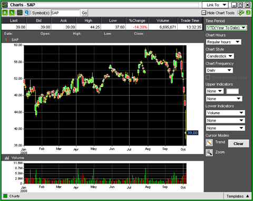Click the Trade Time column header
The image size is (253, 201).
pyautogui.click(x=190, y=21)
